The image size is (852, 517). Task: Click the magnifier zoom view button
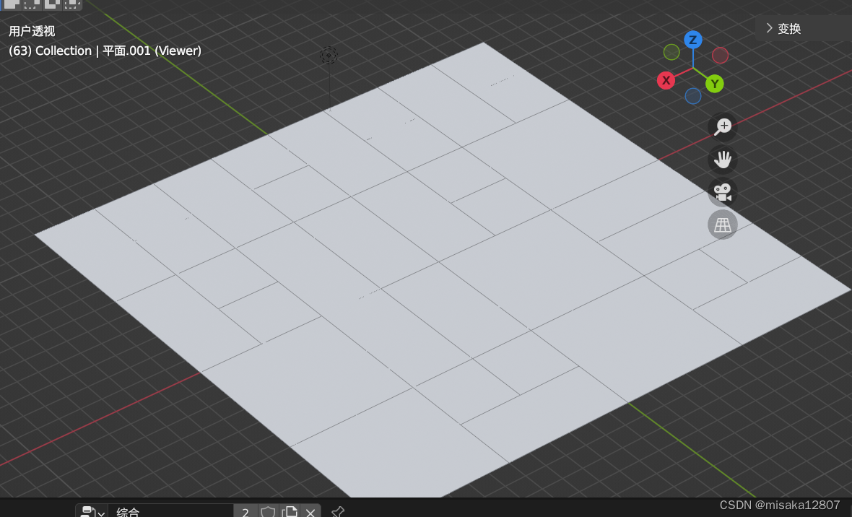point(723,126)
